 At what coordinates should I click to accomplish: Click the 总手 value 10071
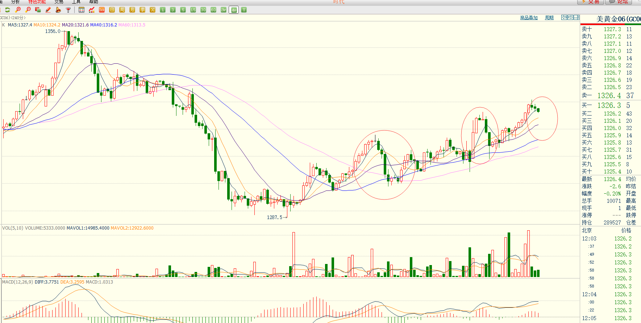[614, 201]
